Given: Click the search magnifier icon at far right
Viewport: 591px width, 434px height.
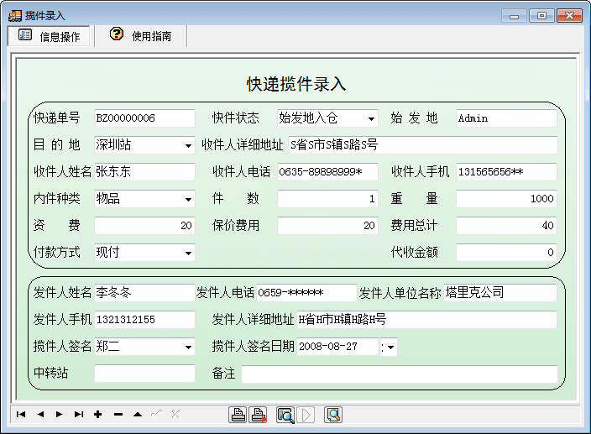Looking at the screenshot, I should pos(333,414).
